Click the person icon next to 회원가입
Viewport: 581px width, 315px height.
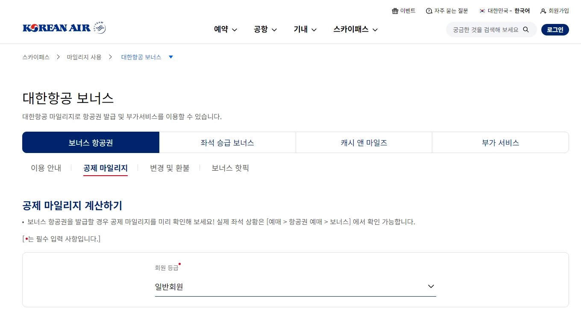coord(543,11)
